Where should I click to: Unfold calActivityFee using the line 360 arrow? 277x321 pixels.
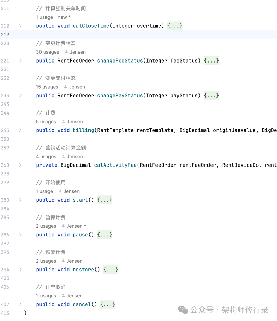tap(20, 165)
